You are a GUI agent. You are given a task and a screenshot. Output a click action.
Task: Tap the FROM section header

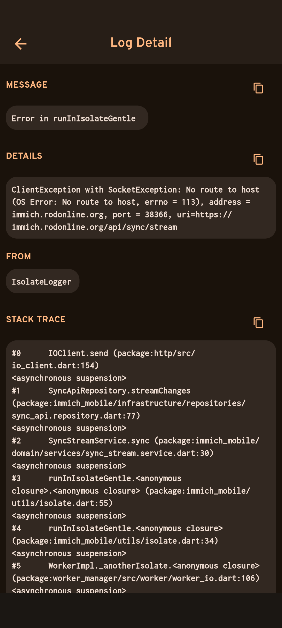(19, 256)
